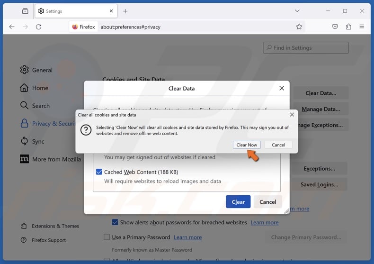Open a new tab with plus
Image resolution: width=374 pixels, height=264 pixels.
[x=125, y=11]
